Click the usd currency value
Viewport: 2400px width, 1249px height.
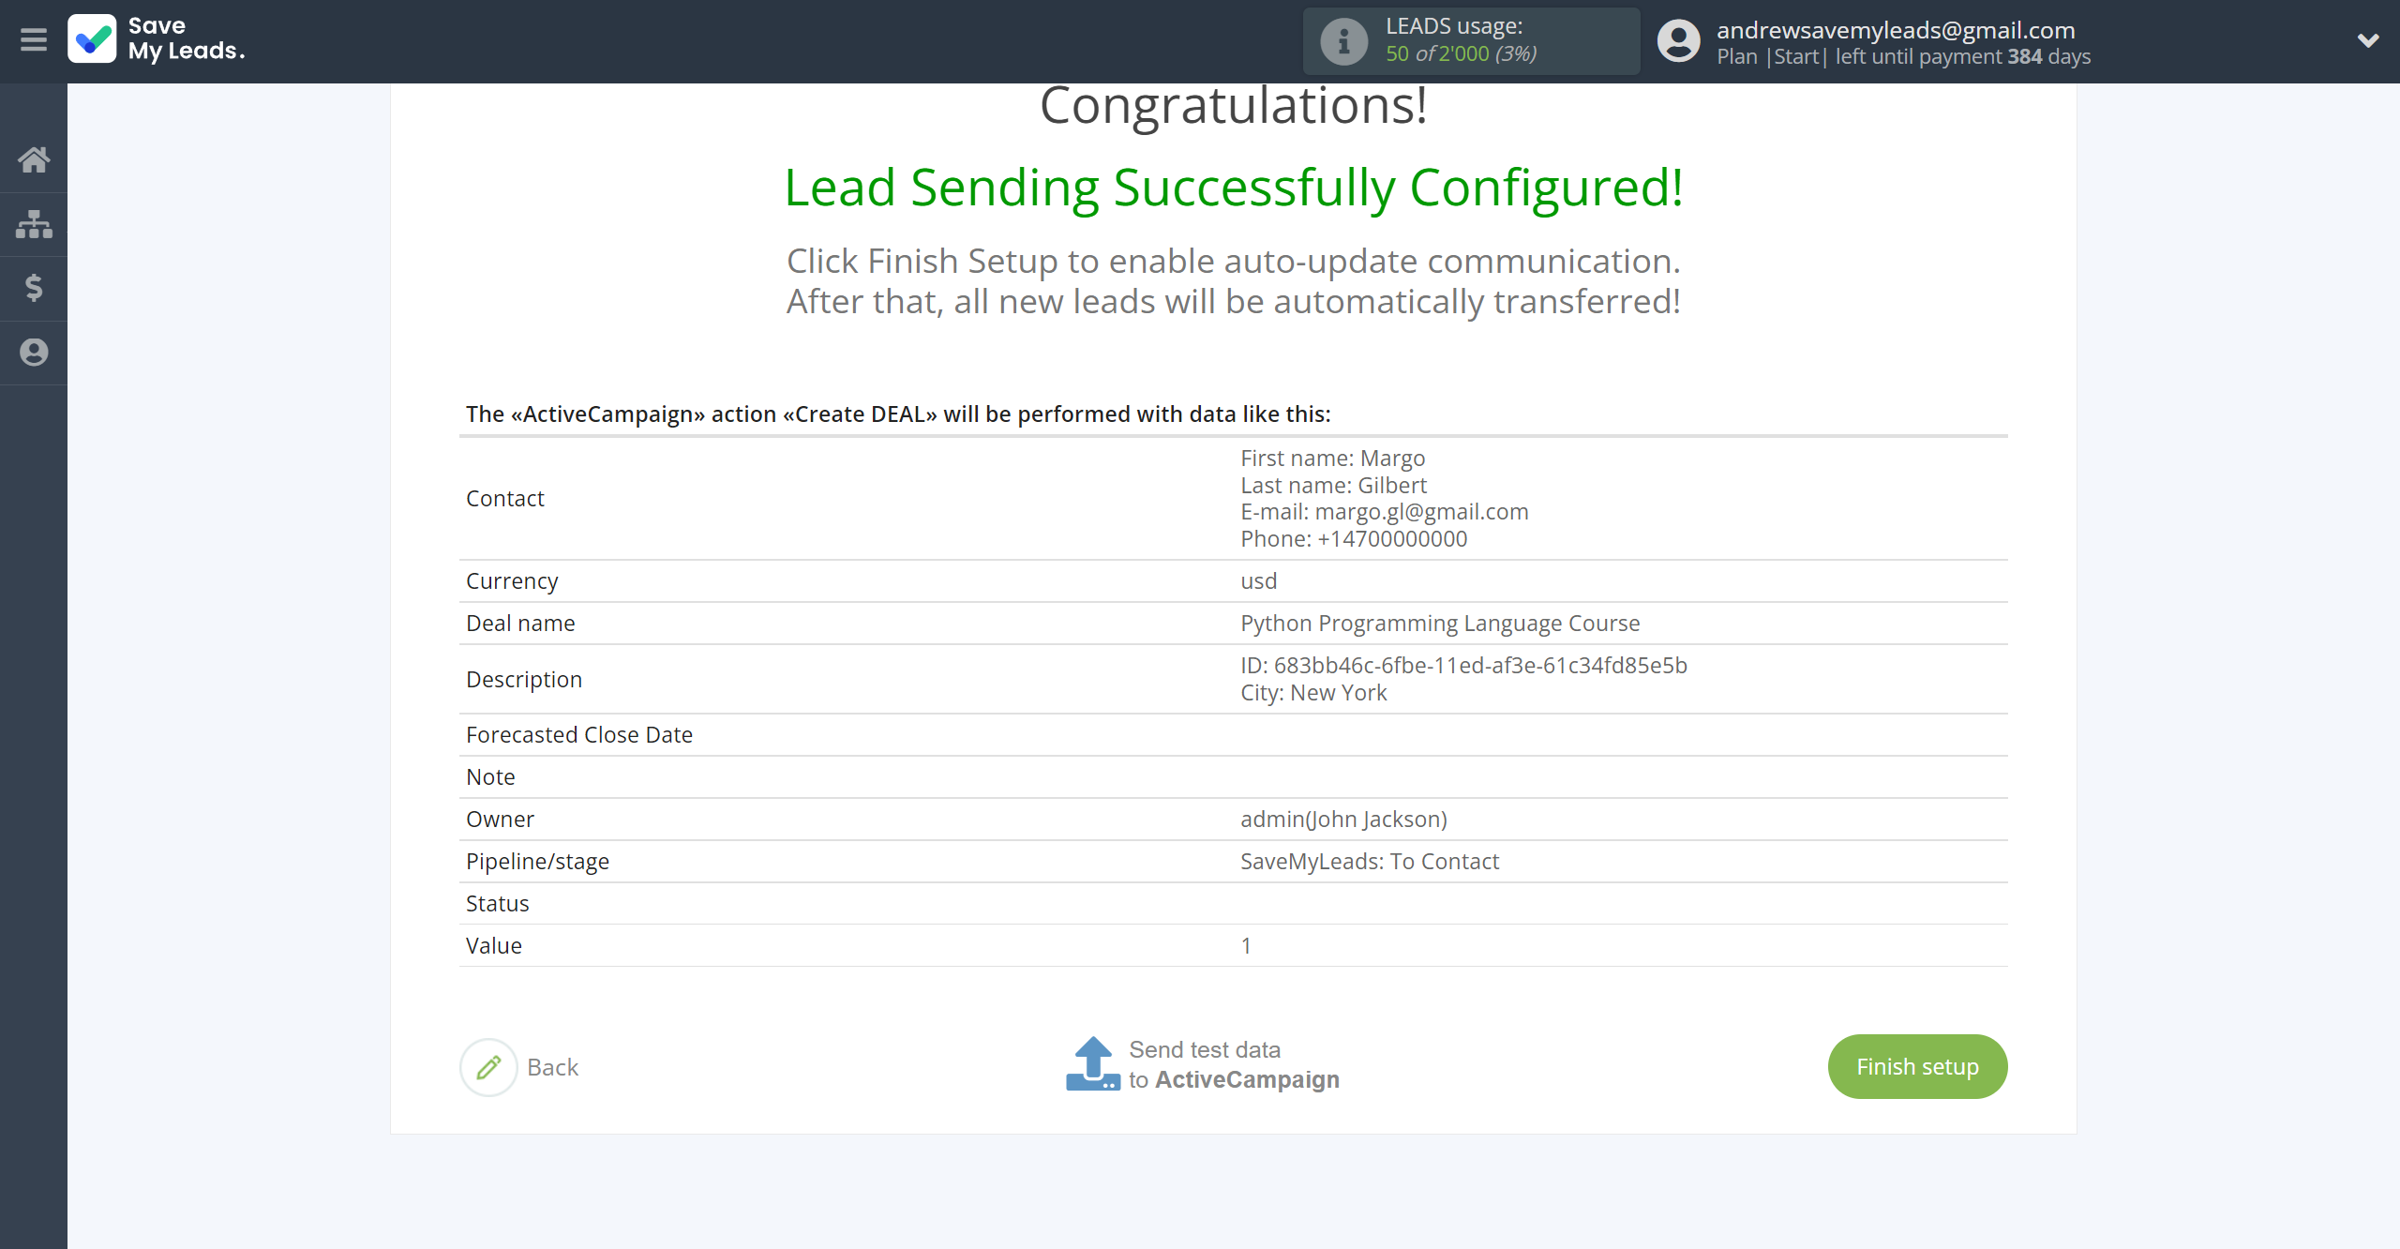pyautogui.click(x=1258, y=581)
